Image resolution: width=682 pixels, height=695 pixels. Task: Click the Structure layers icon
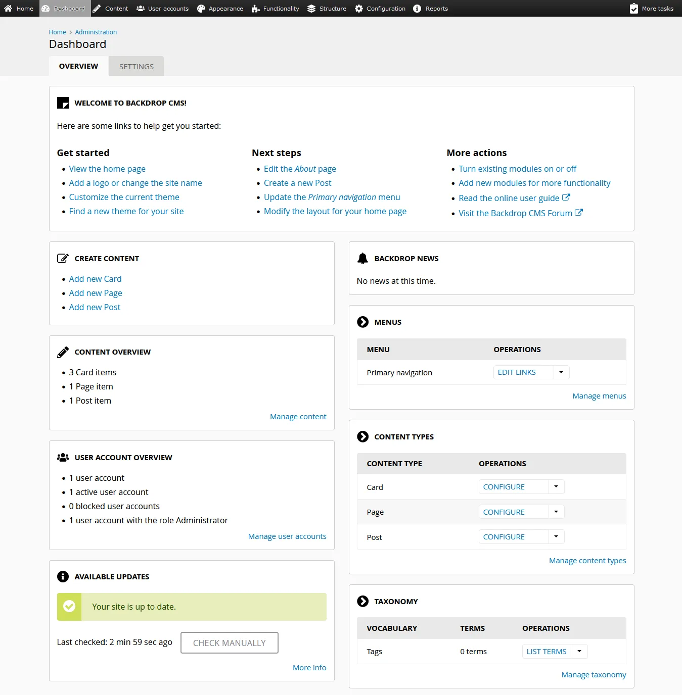(x=311, y=8)
